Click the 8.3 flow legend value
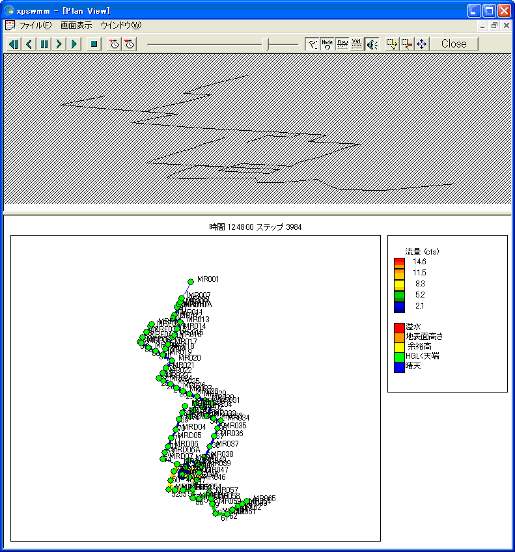This screenshot has width=515, height=552. pos(420,284)
